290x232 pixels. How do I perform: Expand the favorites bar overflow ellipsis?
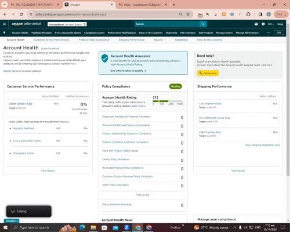pos(269,32)
